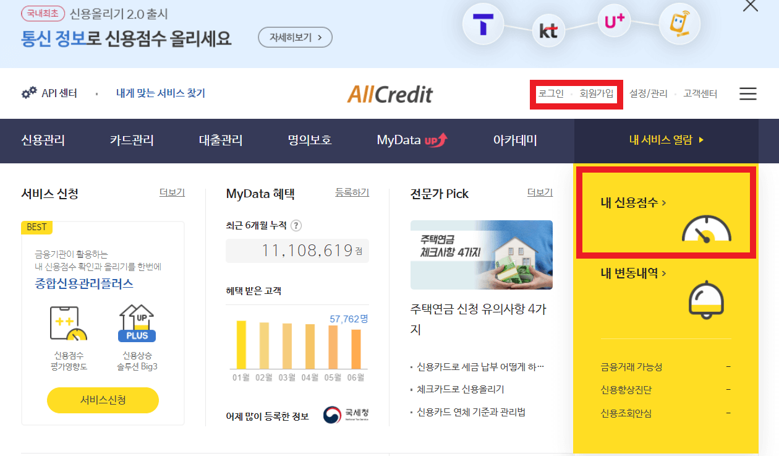Screen dimensions: 779x456
Task: Click the SKT telecom icon in the banner
Action: pyautogui.click(x=484, y=24)
